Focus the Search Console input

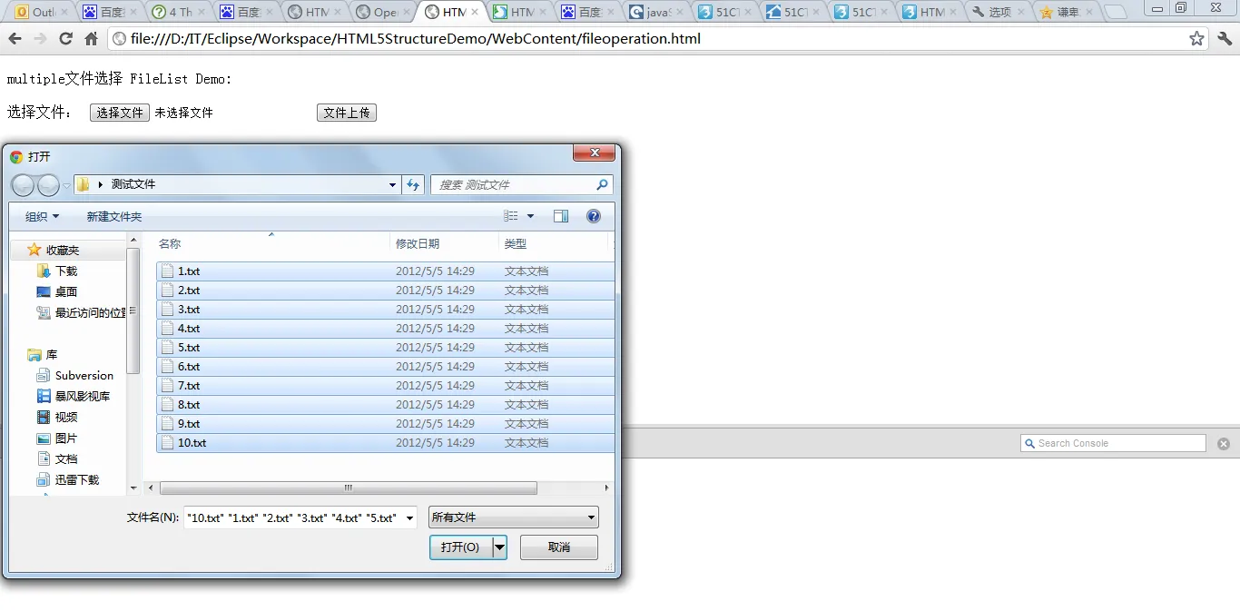1114,443
